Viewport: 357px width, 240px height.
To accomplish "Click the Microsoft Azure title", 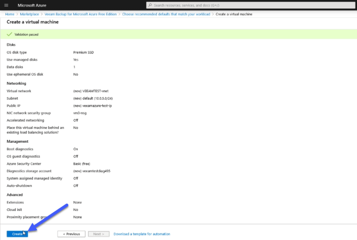I will pos(32,5).
